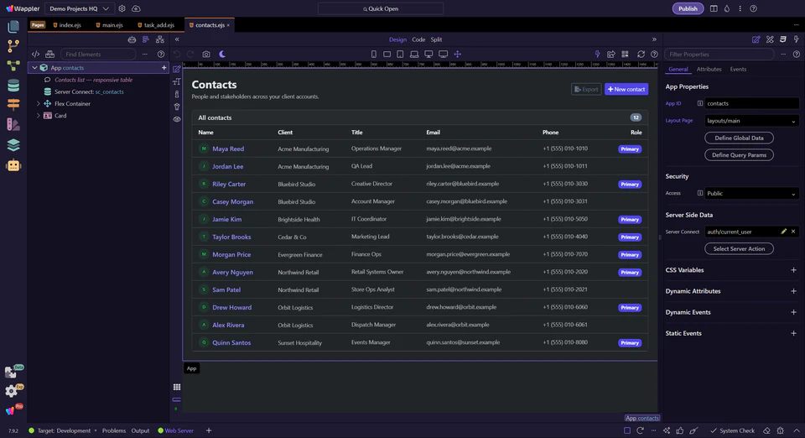The height and width of the screenshot is (438, 805).
Task: Toggle dark mode with the moon icon
Action: pyautogui.click(x=222, y=54)
